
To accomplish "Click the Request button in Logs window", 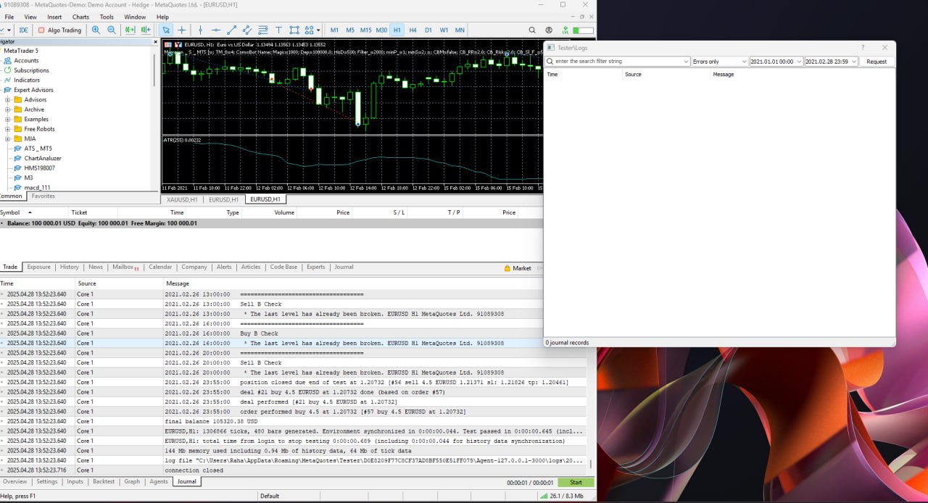I will pyautogui.click(x=877, y=62).
